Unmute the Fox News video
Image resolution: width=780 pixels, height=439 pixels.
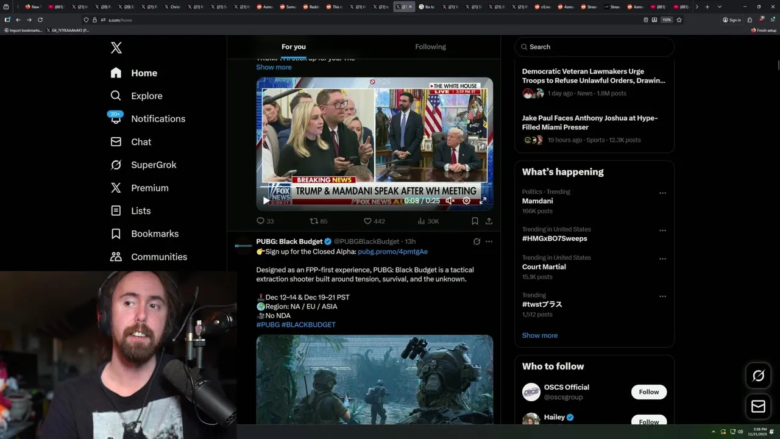(x=450, y=201)
